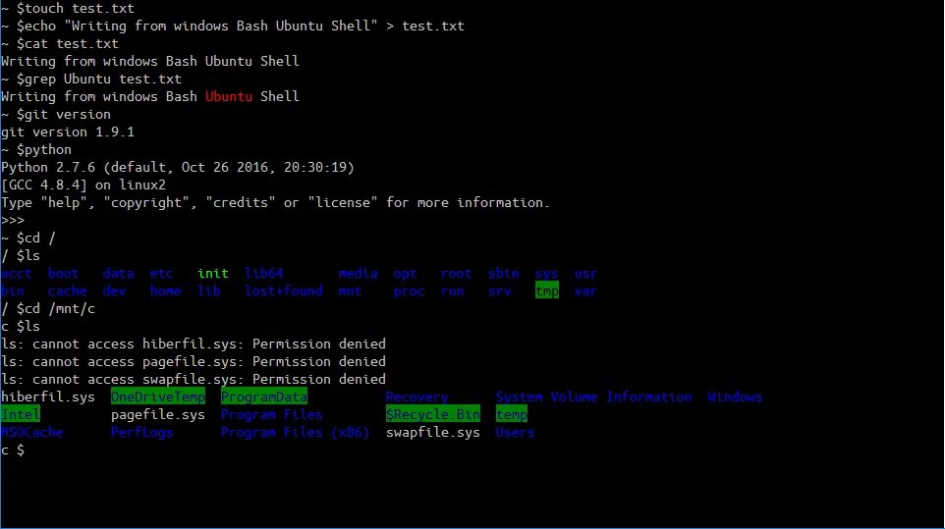This screenshot has height=529, width=945.
Task: Select the 'cache' directory name
Action: (68, 291)
